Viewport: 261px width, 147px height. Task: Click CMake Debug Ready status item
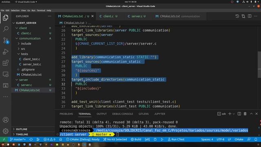tap(83, 139)
